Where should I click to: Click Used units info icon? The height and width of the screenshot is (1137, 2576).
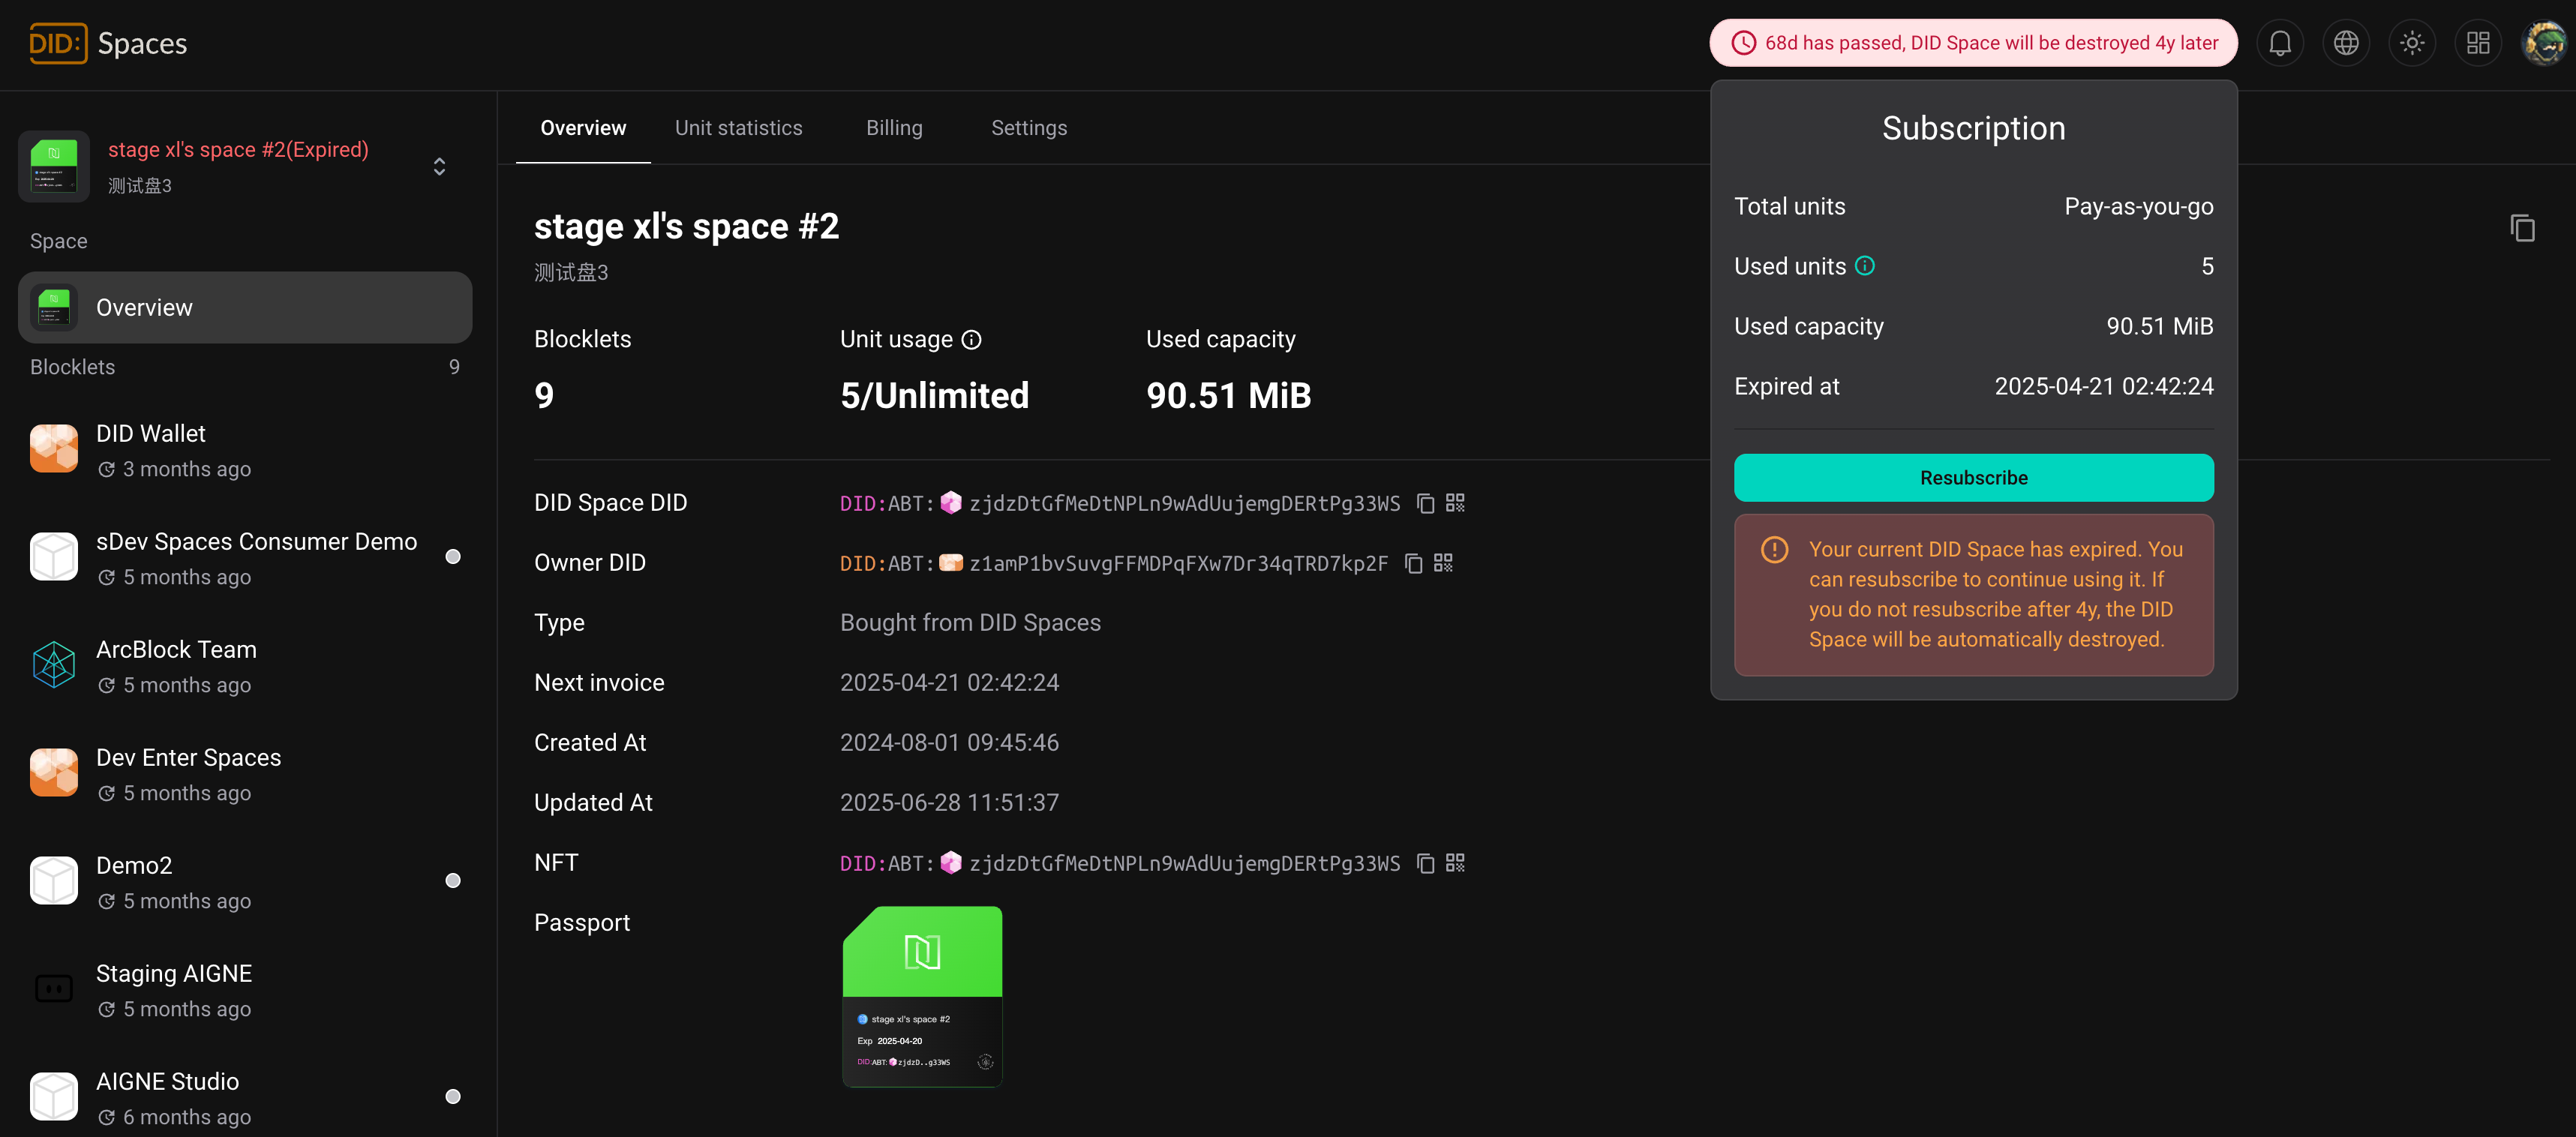(1864, 266)
